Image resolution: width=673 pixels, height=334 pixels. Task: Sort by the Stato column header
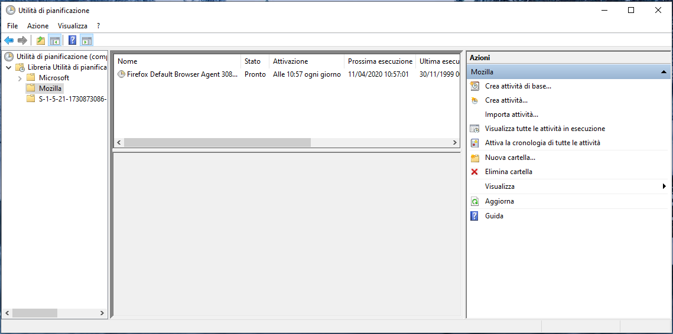tap(255, 61)
